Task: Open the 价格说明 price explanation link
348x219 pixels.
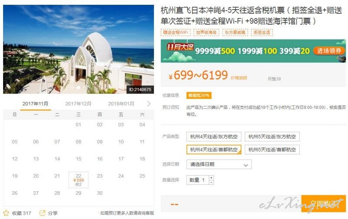Action: pyautogui.click(x=239, y=78)
